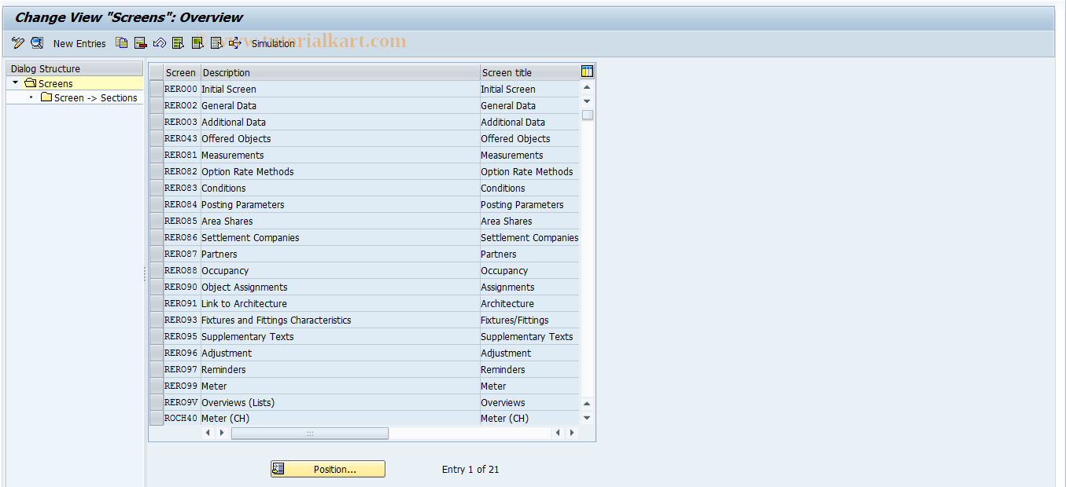This screenshot has height=487, width=1066.
Task: Select row RERO82 Option Rate Methods
Action: click(157, 171)
